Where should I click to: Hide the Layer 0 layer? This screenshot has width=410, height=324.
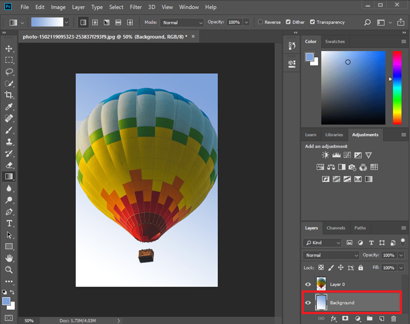[x=308, y=284]
